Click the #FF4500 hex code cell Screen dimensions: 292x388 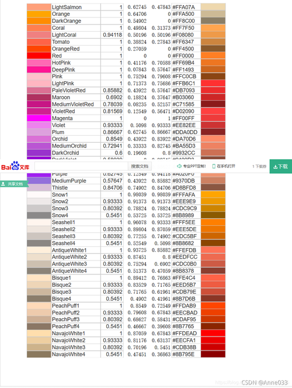pos(186,49)
